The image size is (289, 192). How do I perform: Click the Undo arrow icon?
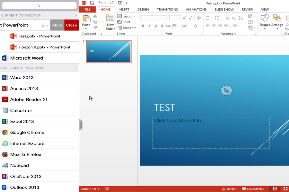(x=101, y=3)
